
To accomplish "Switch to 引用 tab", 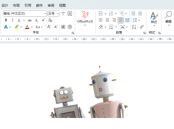I will (x=28, y=5).
